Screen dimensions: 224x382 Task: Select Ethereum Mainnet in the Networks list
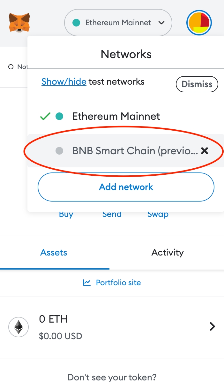[116, 116]
